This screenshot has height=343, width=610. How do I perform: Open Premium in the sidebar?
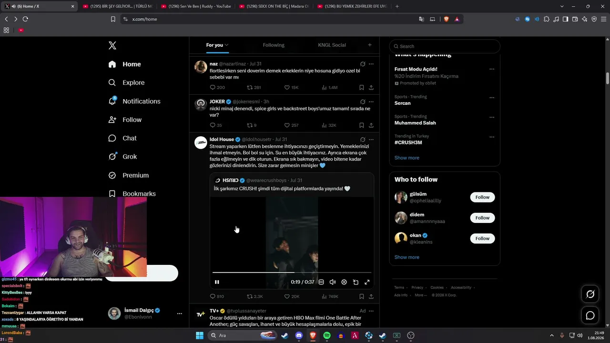tap(128, 175)
